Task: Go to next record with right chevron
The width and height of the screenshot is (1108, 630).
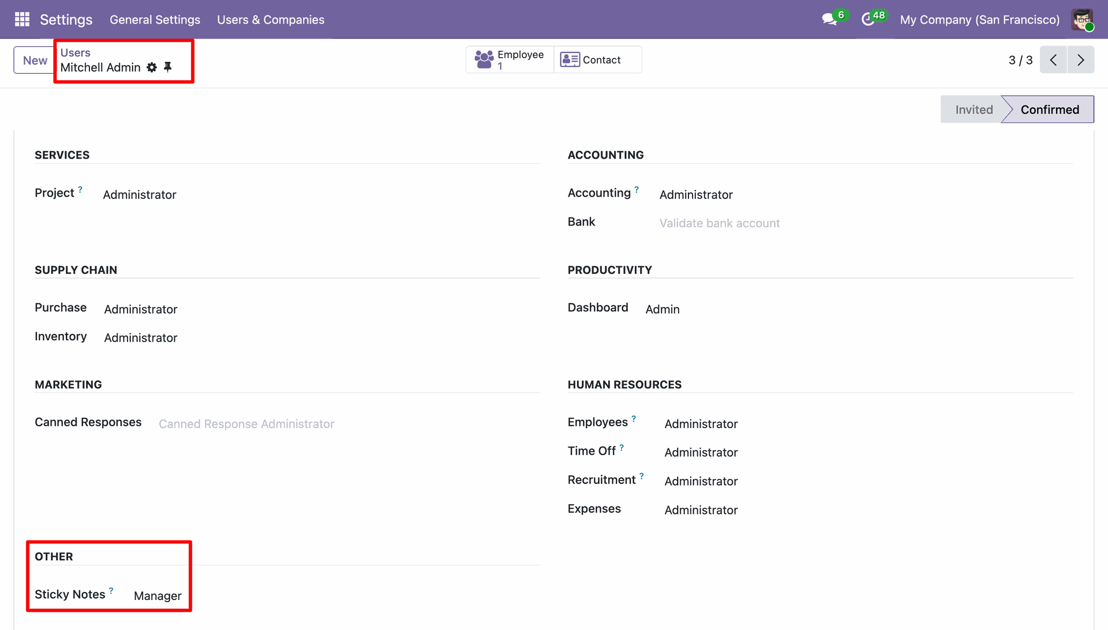Action: point(1081,60)
